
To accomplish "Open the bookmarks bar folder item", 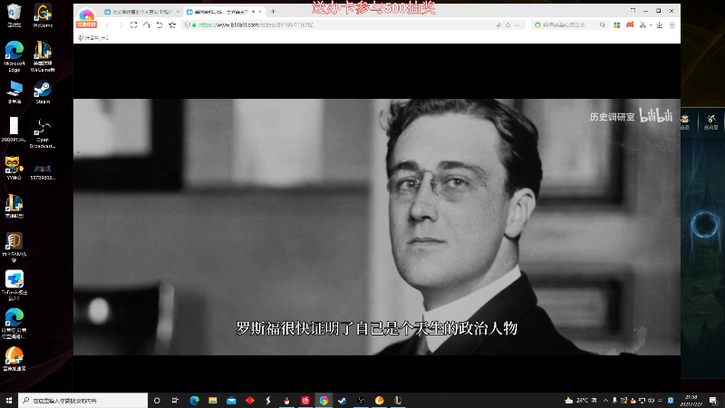I will (94, 38).
